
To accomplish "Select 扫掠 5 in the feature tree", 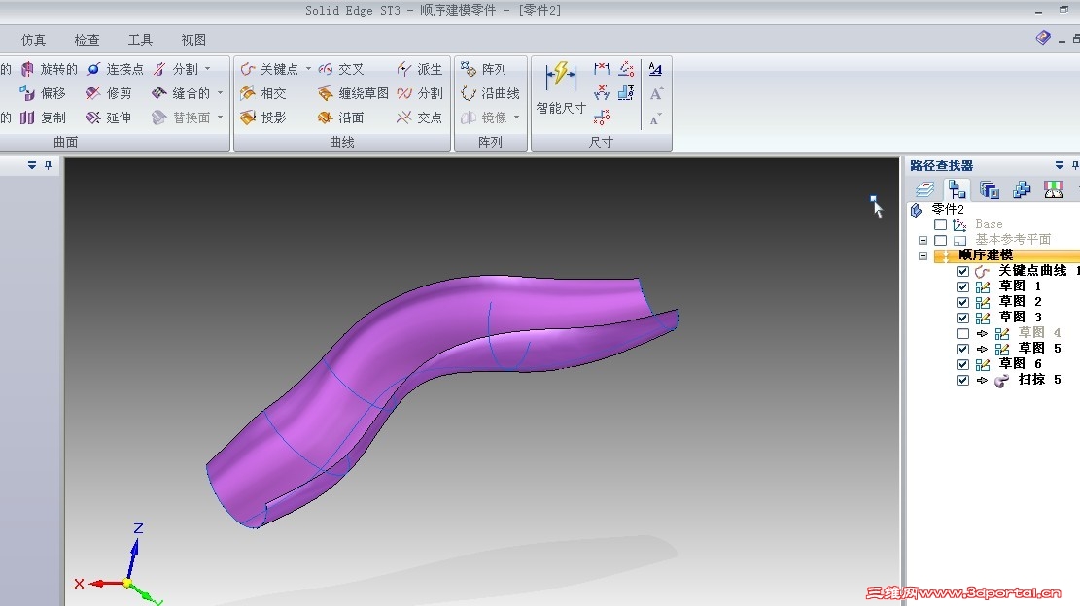I will pyautogui.click(x=1039, y=380).
